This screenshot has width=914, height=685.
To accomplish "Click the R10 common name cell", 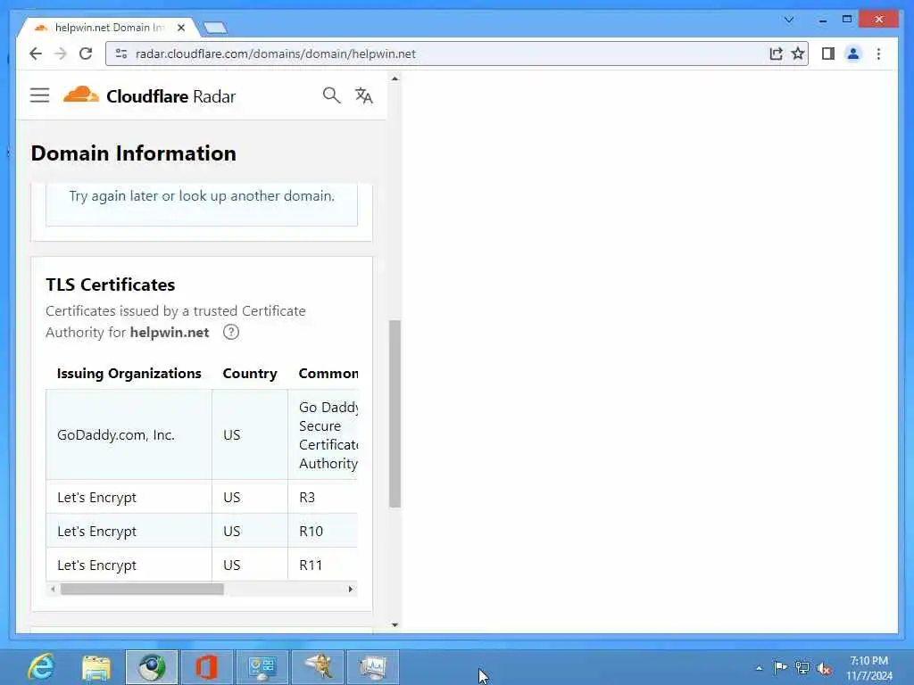I will pos(323,531).
